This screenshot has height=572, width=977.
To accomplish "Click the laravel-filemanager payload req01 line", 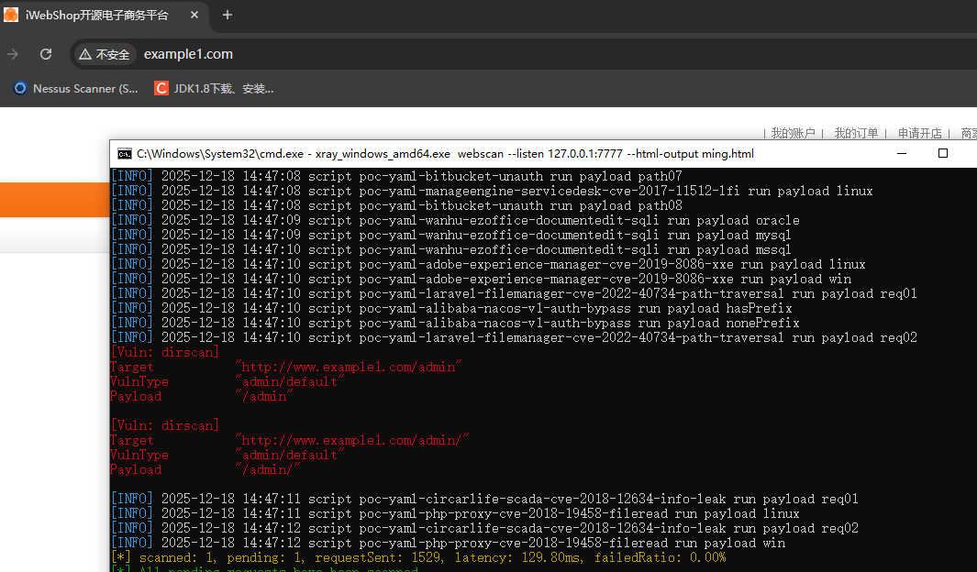I will click(x=514, y=293).
